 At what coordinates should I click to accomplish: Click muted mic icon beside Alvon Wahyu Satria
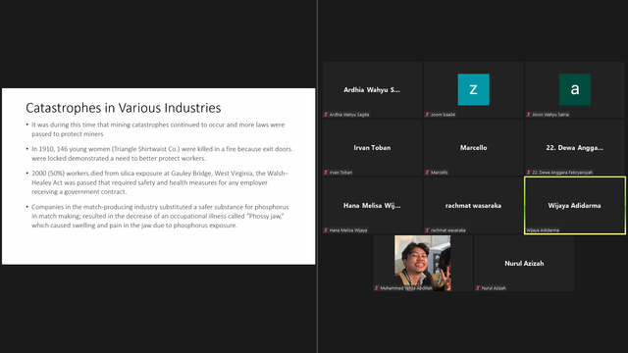click(529, 115)
